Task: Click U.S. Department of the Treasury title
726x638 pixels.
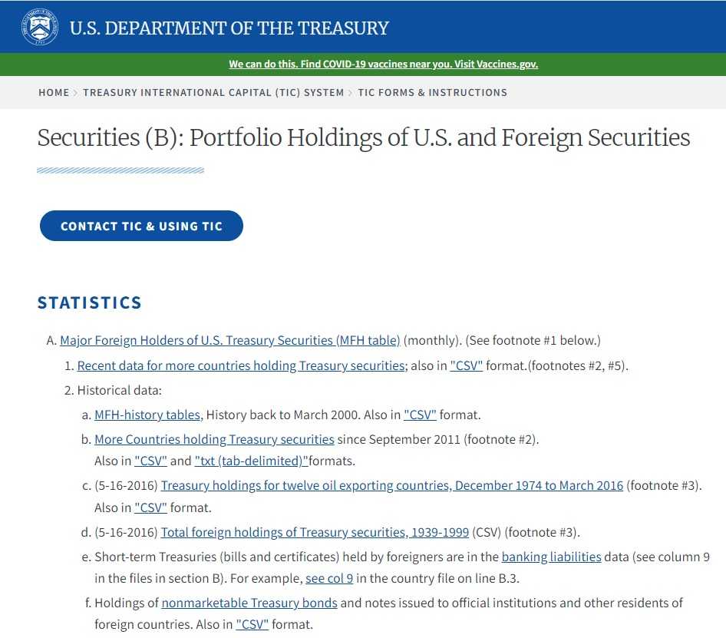Action: (229, 28)
